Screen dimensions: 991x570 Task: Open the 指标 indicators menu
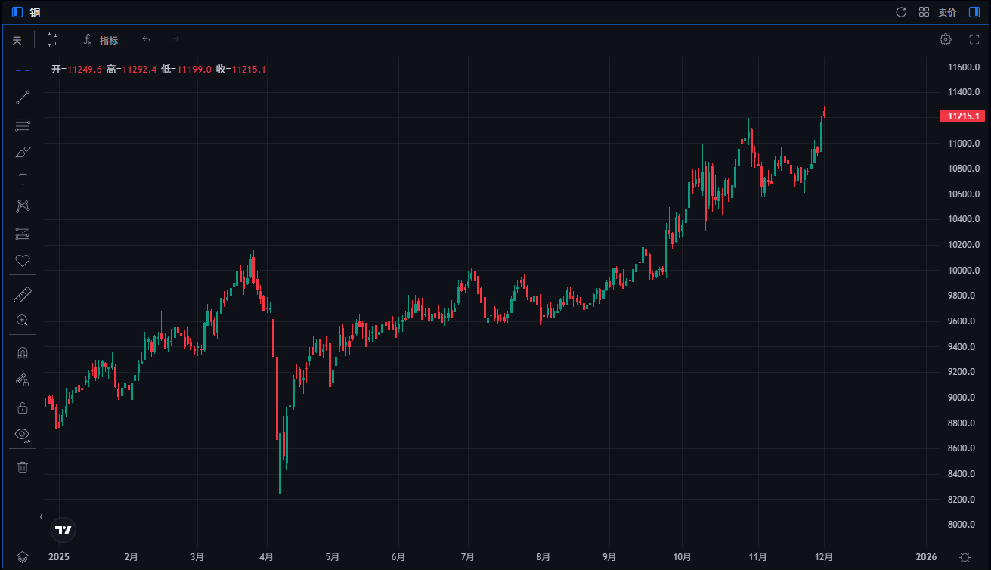pos(101,40)
